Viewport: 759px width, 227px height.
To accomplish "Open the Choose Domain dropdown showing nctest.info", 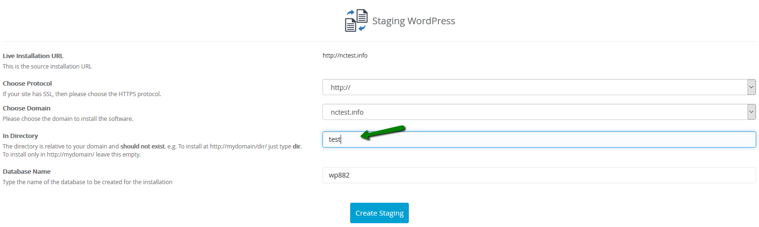I will (x=539, y=112).
